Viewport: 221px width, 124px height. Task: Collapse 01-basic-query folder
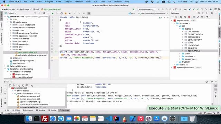click(8, 22)
